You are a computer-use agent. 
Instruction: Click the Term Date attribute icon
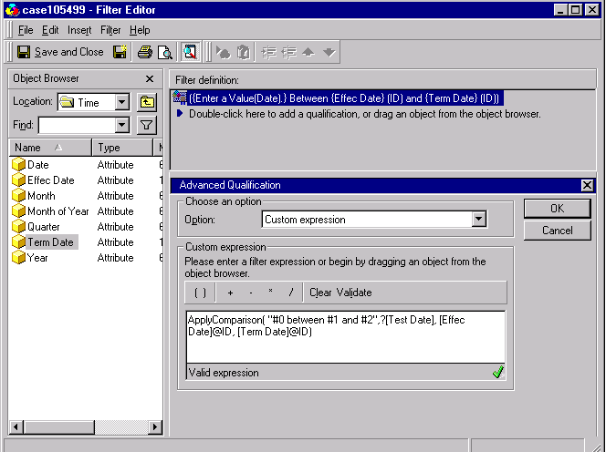click(18, 242)
